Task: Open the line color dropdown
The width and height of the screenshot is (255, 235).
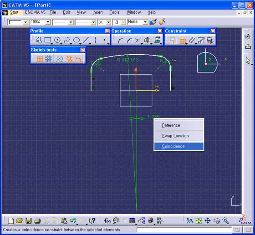Action: [25, 22]
